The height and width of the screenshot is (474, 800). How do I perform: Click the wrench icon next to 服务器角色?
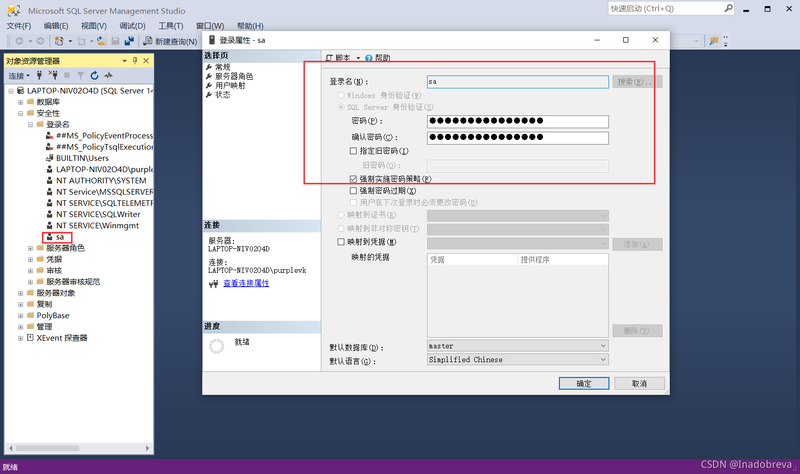[x=209, y=76]
